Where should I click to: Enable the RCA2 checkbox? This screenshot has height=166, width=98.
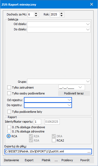(54, 140)
